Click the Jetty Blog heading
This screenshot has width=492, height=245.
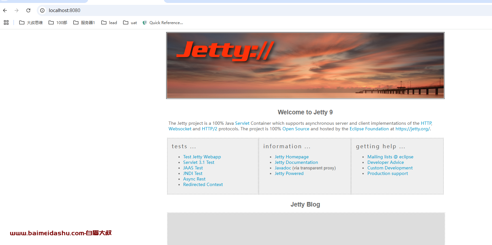click(x=305, y=204)
